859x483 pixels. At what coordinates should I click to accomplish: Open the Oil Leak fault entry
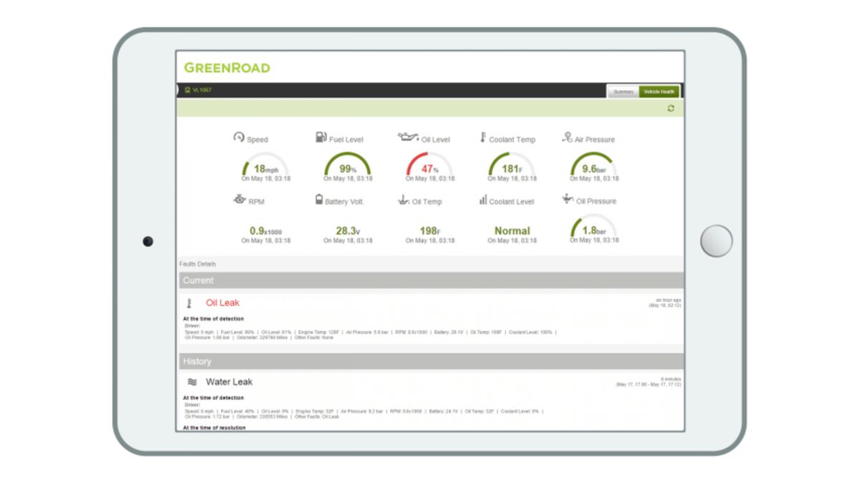(223, 303)
